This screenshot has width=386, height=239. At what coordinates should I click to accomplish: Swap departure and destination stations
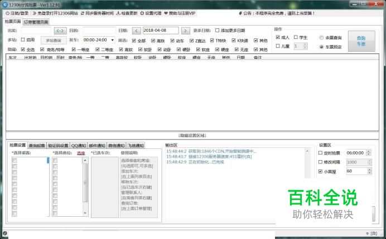[x=60, y=31]
